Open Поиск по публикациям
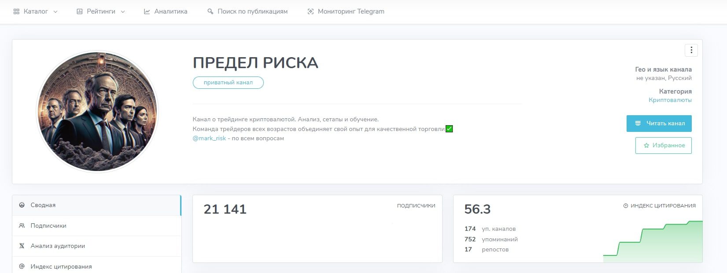The height and width of the screenshot is (273, 727). point(247,12)
